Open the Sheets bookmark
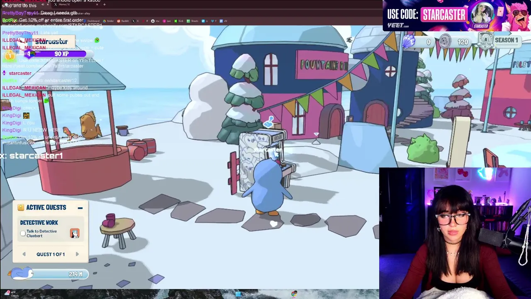Image resolution: width=531 pixels, height=299 pixels. pyautogui.click(x=192, y=21)
